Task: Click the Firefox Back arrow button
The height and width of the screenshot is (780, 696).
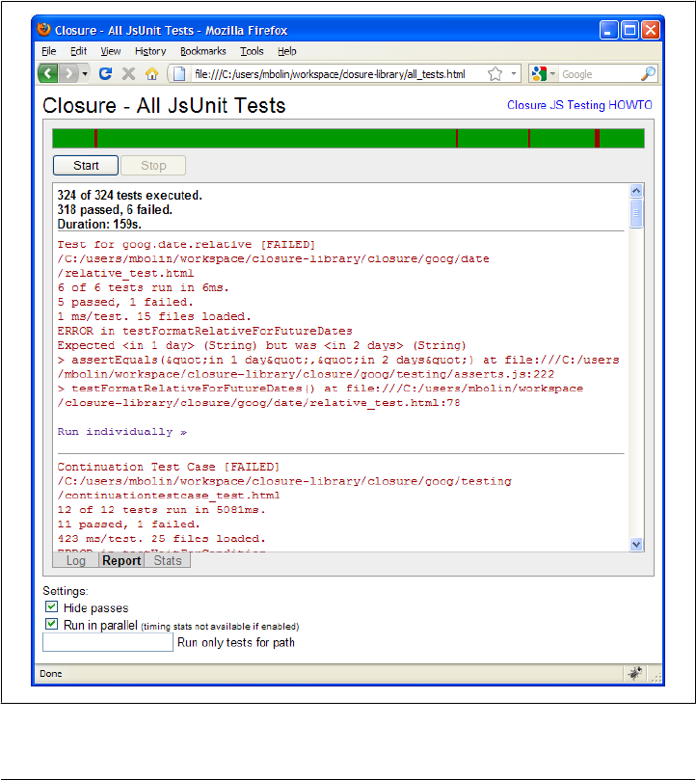Action: [48, 74]
